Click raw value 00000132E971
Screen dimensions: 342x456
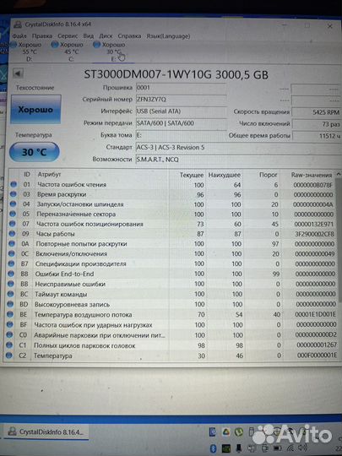pos(315,225)
